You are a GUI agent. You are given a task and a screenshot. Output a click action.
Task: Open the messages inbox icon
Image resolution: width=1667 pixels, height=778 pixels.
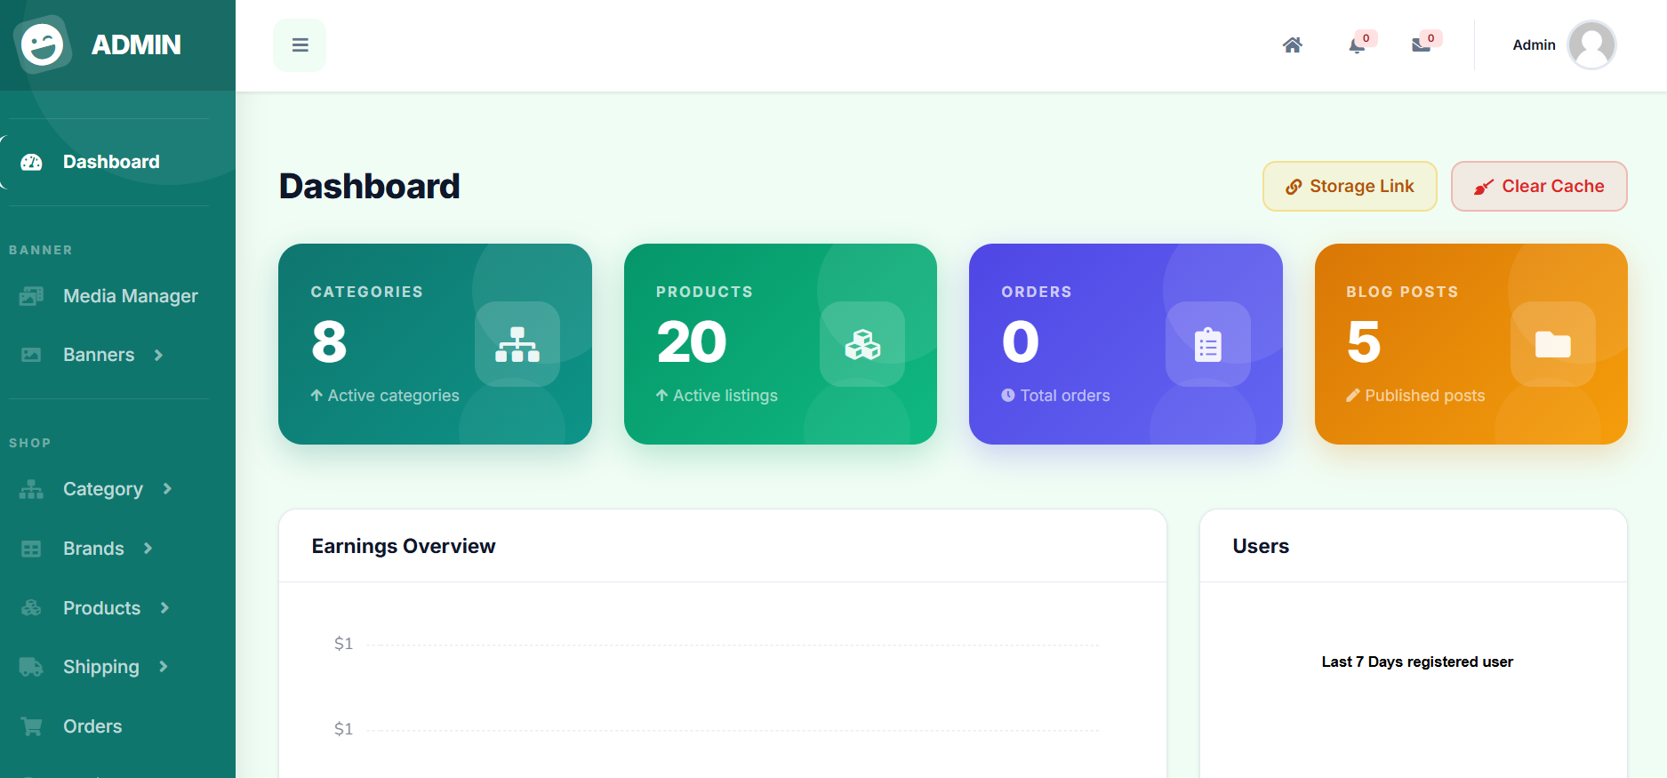tap(1421, 45)
